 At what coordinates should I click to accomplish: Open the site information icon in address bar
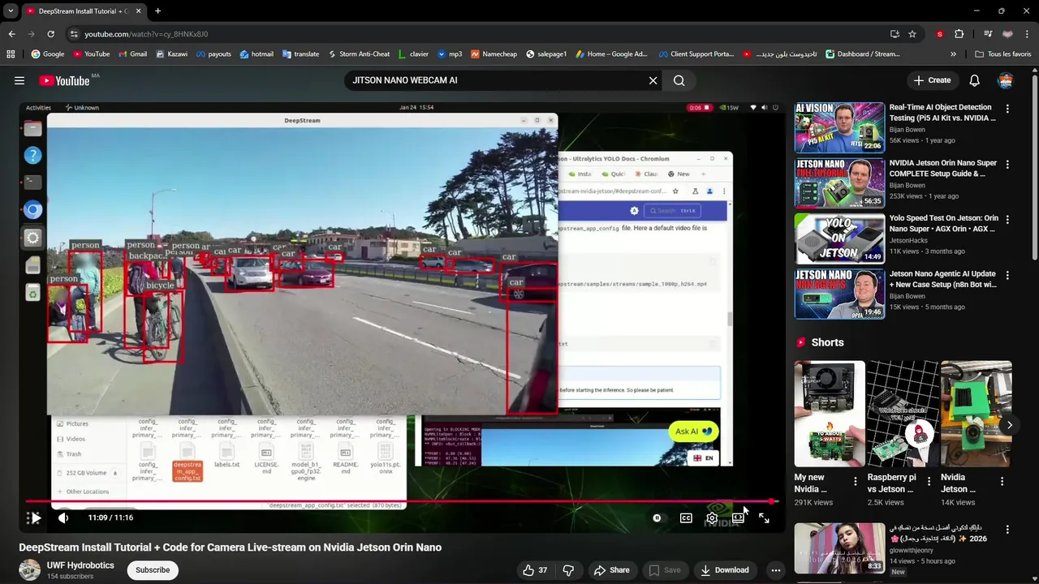tap(74, 34)
